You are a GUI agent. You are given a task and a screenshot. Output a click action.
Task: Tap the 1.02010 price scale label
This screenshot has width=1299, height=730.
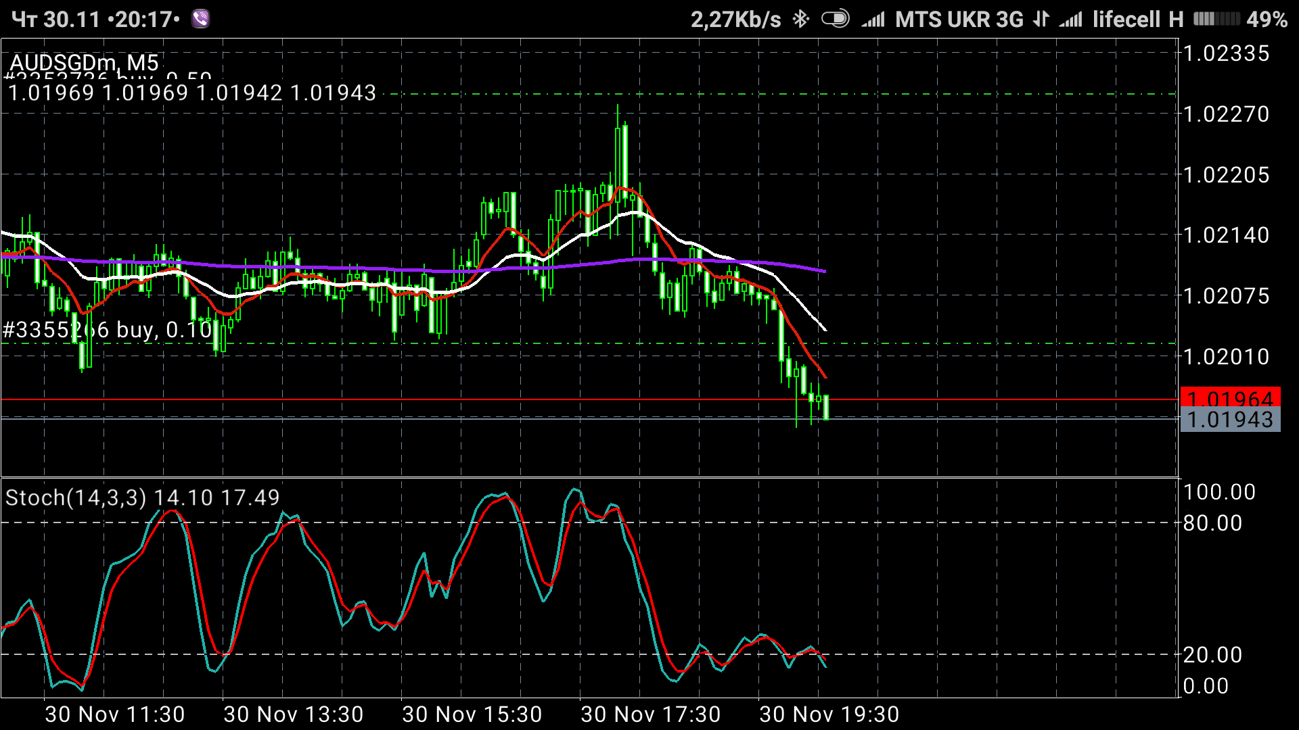click(1227, 357)
